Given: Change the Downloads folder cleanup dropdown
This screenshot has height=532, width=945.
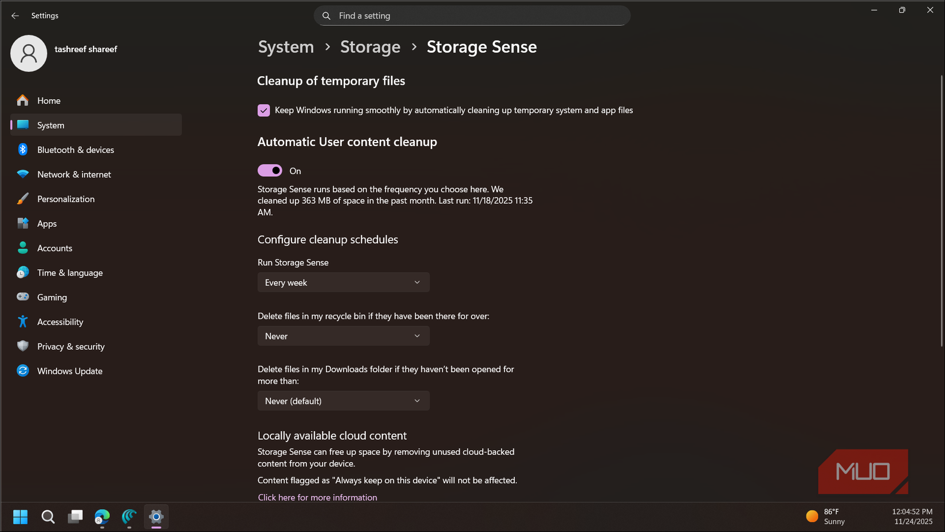Looking at the screenshot, I should point(343,400).
